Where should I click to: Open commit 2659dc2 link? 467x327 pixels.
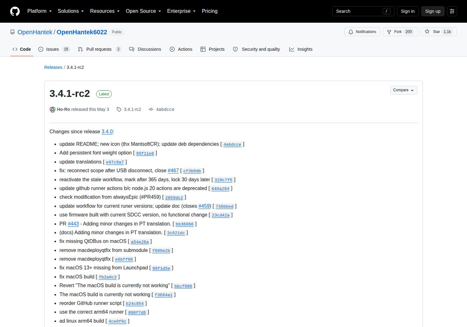click(174, 198)
